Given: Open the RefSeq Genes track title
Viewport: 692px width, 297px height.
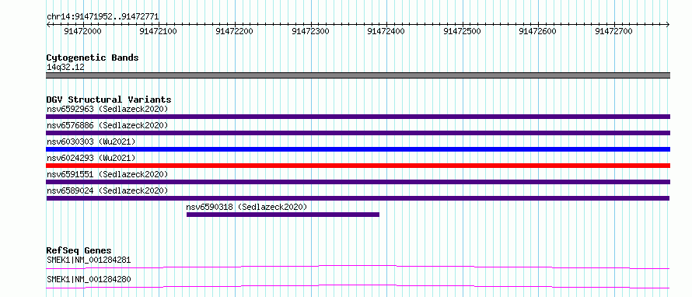Looking at the screenshot, I should pyautogui.click(x=79, y=250).
